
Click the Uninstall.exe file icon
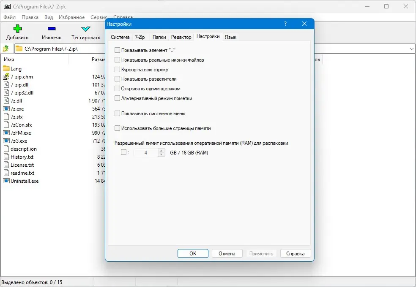(6, 181)
